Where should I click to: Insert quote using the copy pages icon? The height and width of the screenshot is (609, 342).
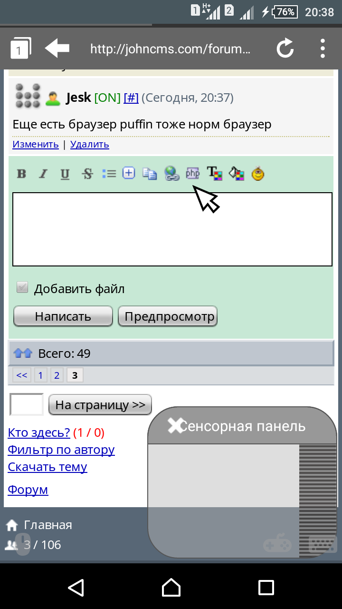150,174
